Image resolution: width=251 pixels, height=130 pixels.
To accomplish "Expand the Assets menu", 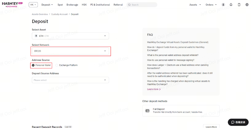I will 195,5.
